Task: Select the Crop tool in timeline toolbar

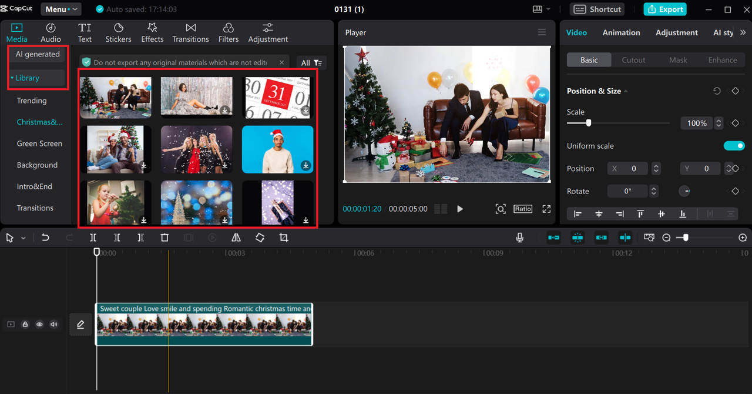Action: [284, 238]
